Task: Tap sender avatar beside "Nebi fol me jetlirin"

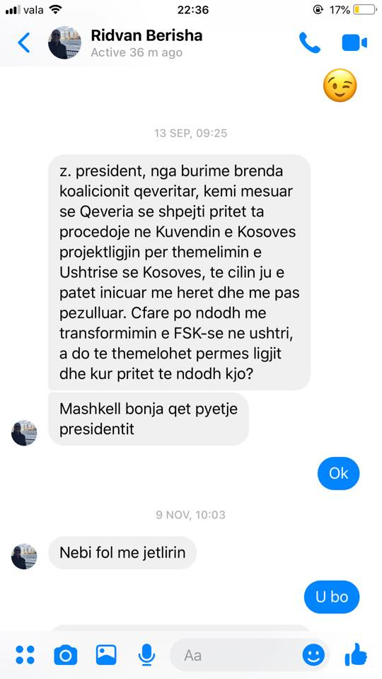Action: 24,556
